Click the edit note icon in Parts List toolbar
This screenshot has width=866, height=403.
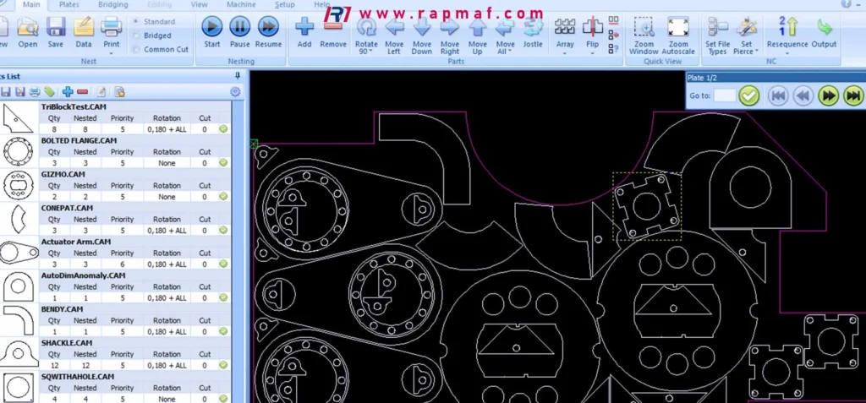101,91
